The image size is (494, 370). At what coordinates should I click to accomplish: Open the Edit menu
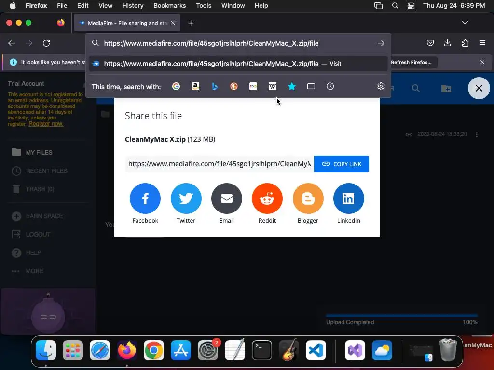pos(82,5)
